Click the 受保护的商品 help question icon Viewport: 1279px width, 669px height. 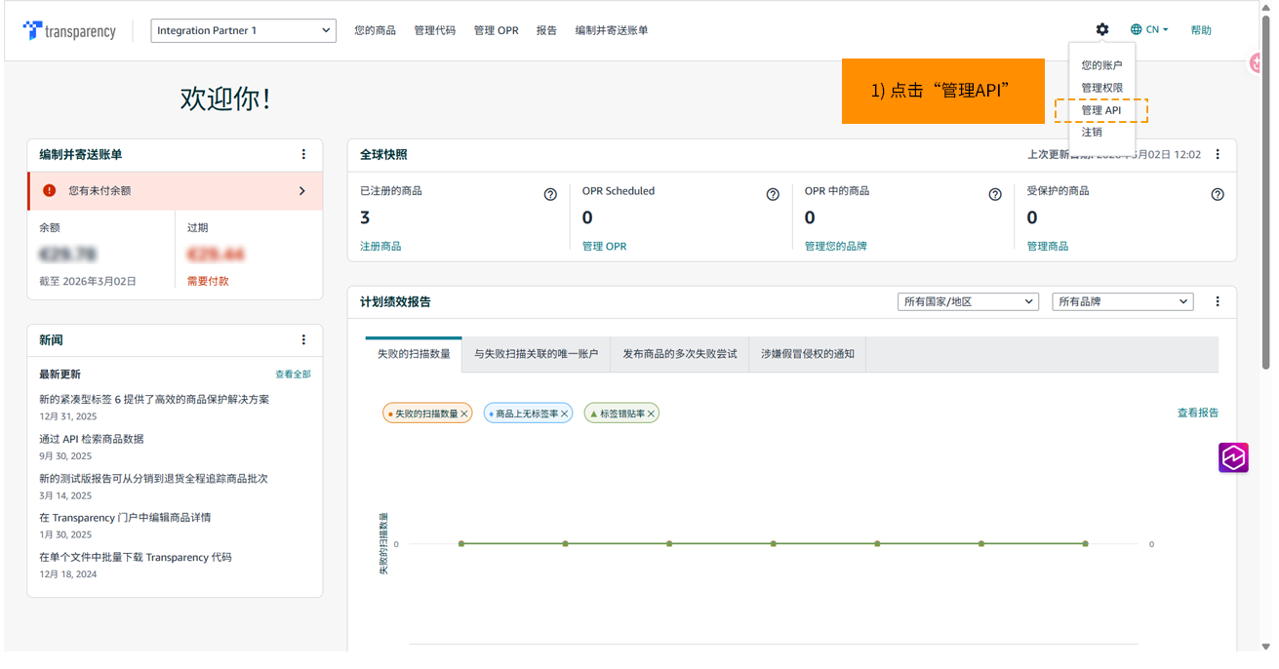click(x=1218, y=194)
